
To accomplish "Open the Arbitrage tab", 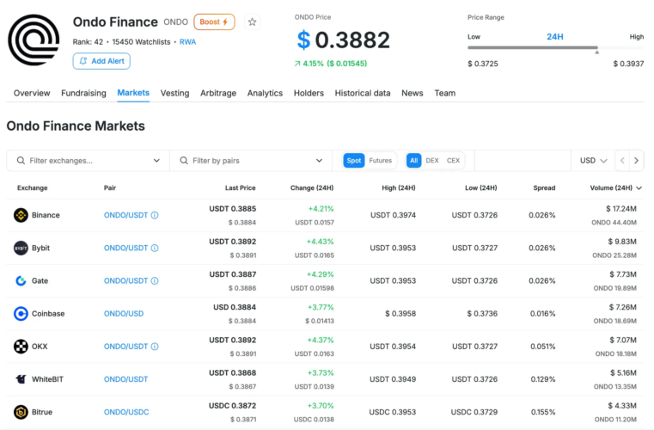I will [x=218, y=93].
